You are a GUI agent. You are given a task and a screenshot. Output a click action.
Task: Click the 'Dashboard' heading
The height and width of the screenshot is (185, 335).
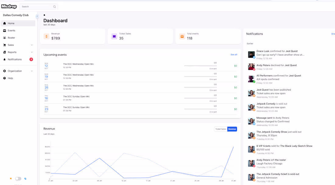(x=55, y=21)
